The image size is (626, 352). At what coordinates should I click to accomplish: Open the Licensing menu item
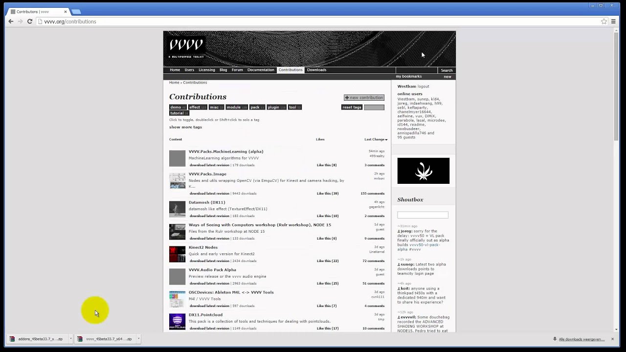(207, 70)
